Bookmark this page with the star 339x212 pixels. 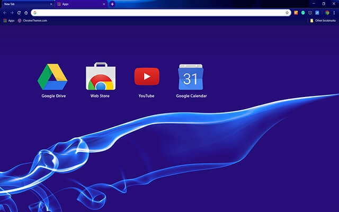[287, 13]
